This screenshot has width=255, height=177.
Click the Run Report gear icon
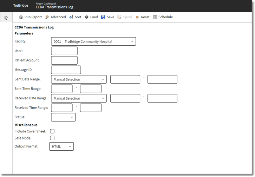coord(21,17)
